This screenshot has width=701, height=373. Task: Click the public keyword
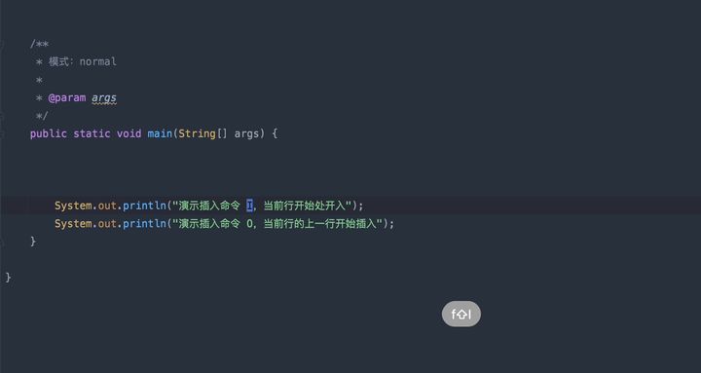(49, 133)
